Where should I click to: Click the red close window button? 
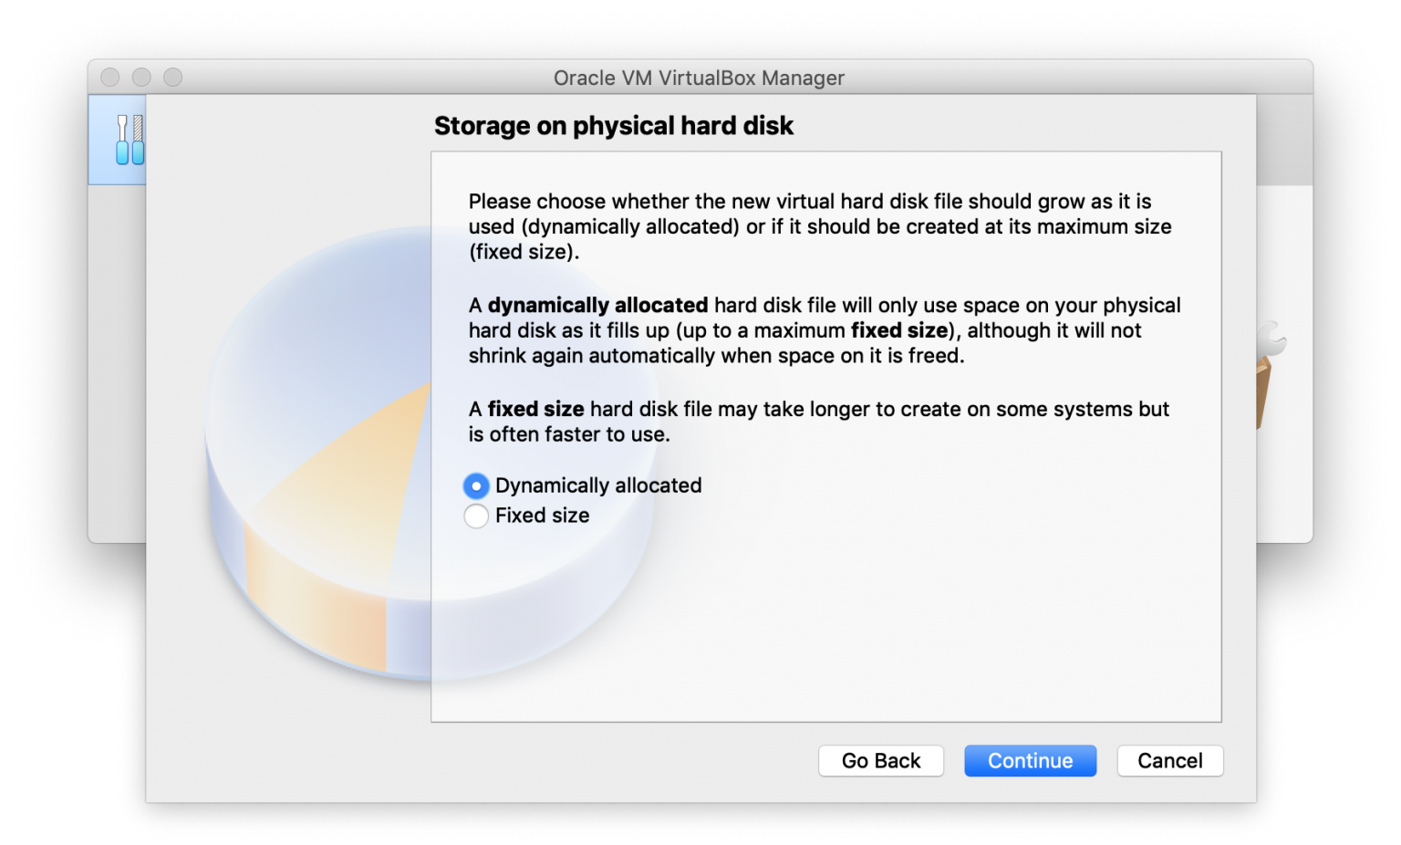point(110,78)
